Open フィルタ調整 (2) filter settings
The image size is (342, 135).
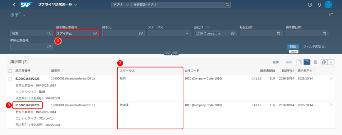point(314,47)
